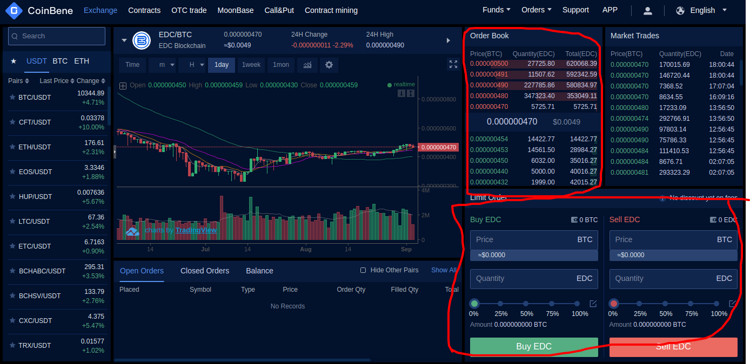Favorite the CFT/USDT pair star
The width and height of the screenshot is (750, 364).
pyautogui.click(x=12, y=122)
